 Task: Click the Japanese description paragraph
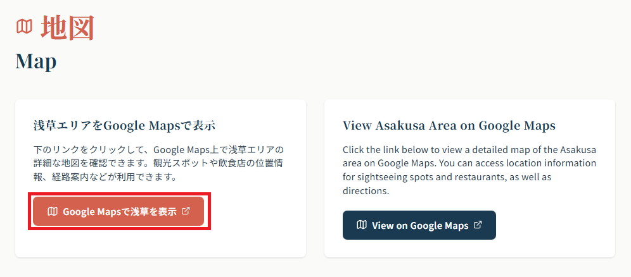point(158,163)
